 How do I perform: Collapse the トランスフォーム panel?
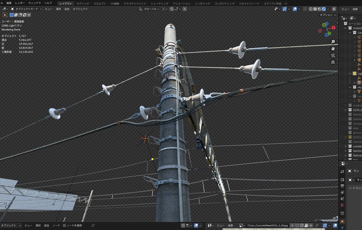(350, 188)
